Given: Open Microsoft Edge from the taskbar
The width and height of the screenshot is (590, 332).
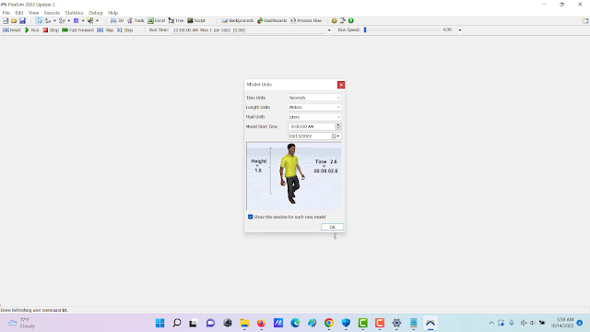Looking at the screenshot, I should [295, 323].
